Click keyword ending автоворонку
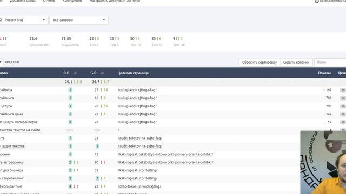The image size is (346, 194). [x=12, y=162]
